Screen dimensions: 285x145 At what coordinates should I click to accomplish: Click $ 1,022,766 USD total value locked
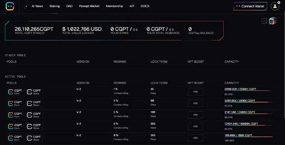click(x=82, y=29)
